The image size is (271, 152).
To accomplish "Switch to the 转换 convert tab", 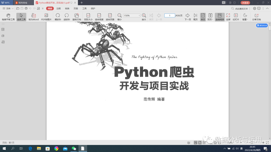I will (x=67, y=8).
